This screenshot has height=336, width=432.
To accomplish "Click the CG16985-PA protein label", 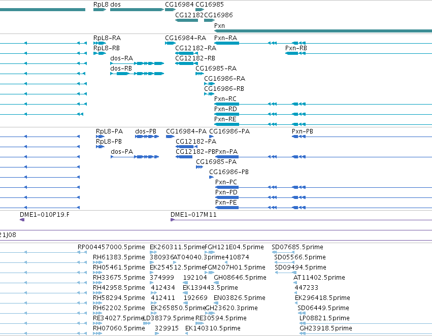I will coord(216,162).
